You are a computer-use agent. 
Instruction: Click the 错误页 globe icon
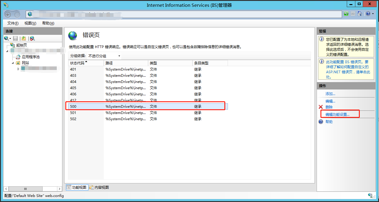[x=73, y=35]
